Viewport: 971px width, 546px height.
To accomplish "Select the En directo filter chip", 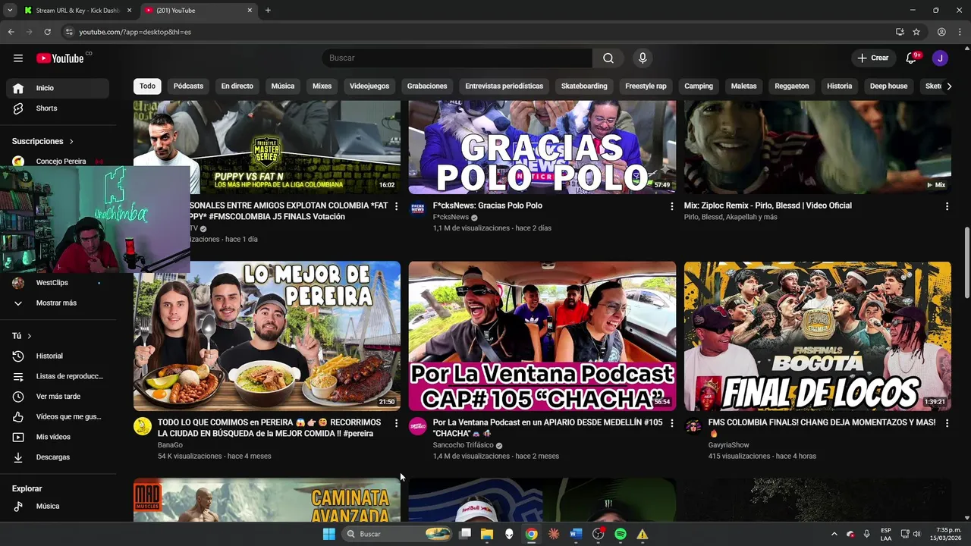I will tap(237, 86).
